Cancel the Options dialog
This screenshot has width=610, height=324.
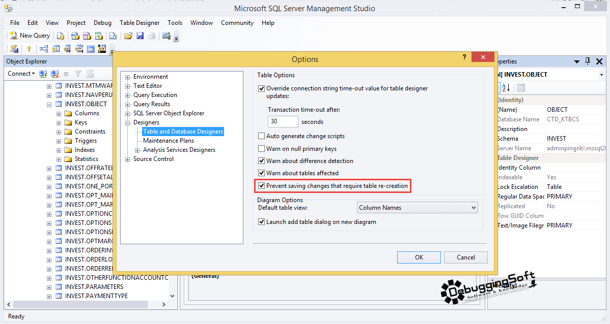465,257
